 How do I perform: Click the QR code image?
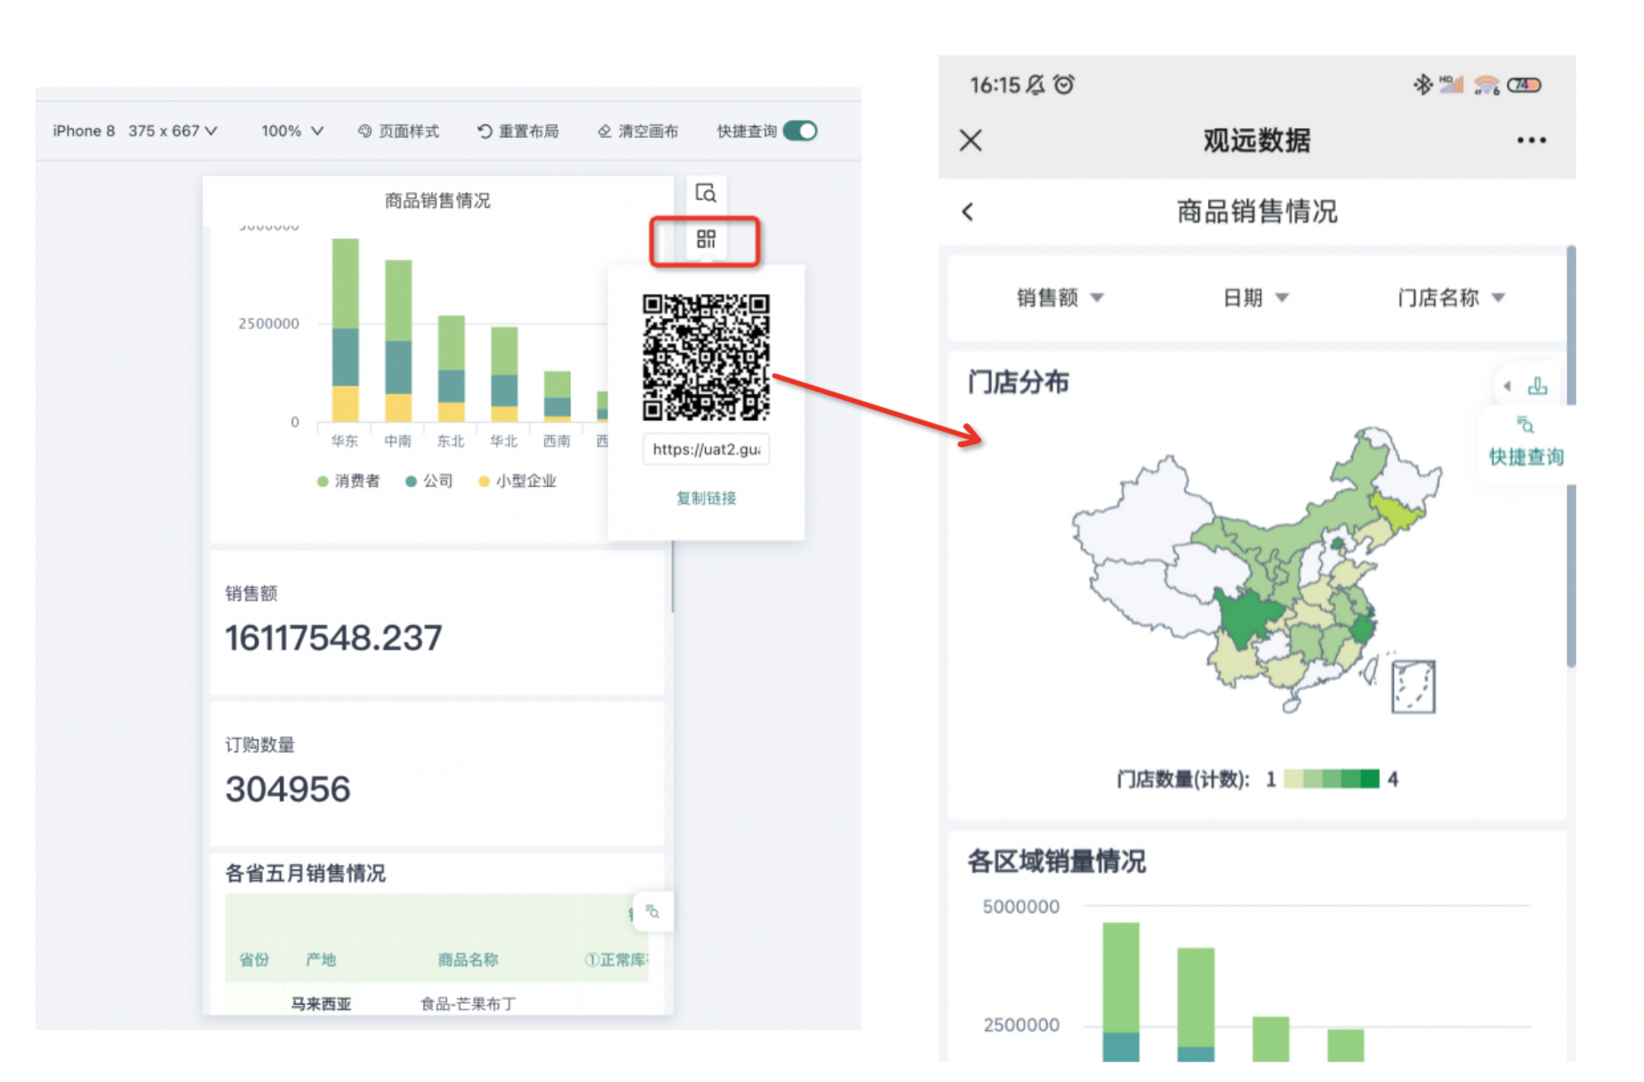tap(706, 357)
